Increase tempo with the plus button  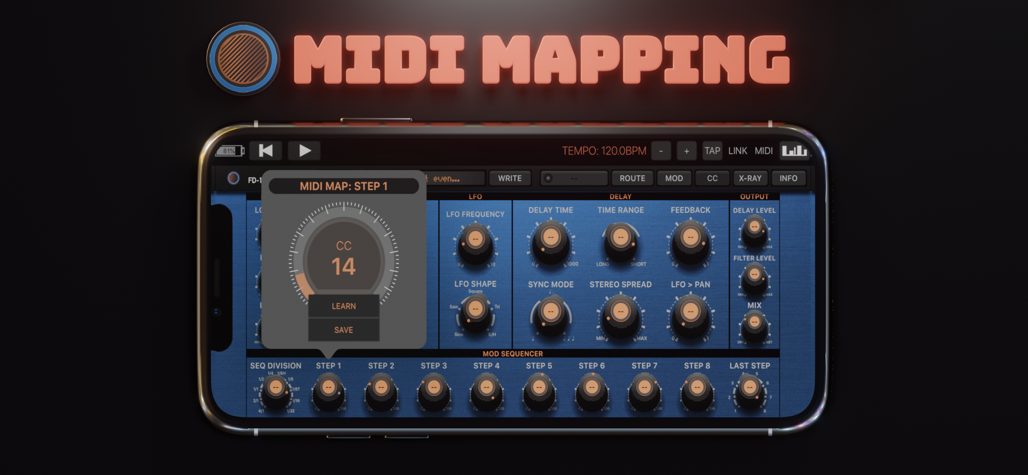pos(686,151)
